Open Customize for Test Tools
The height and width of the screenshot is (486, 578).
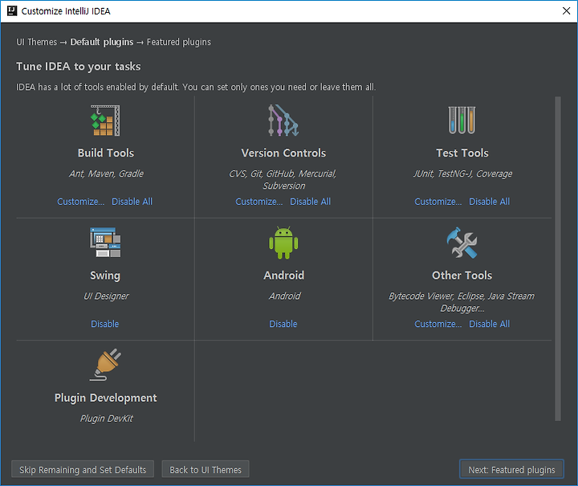click(438, 202)
